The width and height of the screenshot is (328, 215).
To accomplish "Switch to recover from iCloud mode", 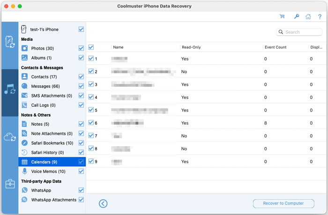I will pos(9,137).
